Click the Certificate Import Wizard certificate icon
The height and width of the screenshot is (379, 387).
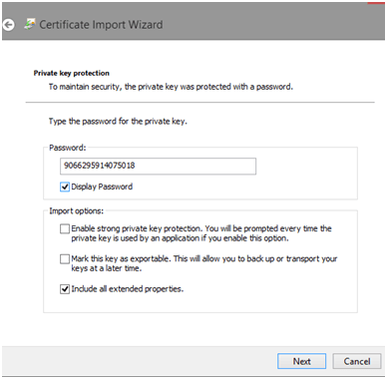30,24
